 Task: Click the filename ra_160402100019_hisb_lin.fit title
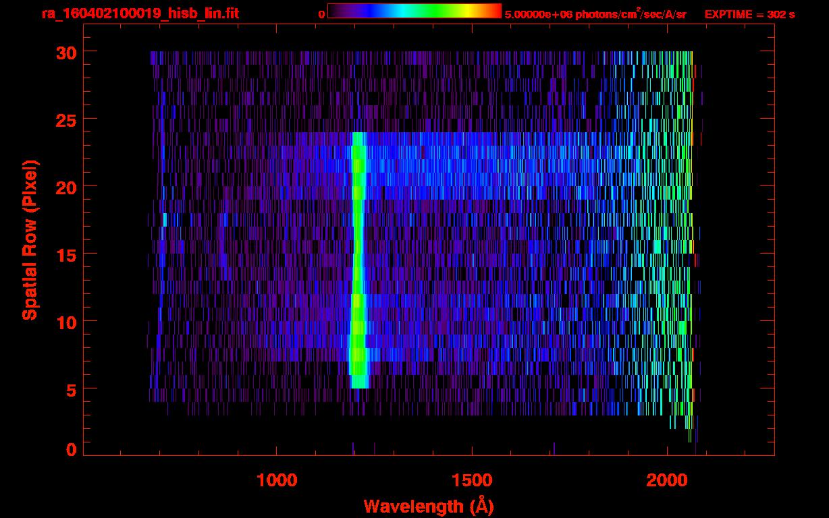(140, 13)
